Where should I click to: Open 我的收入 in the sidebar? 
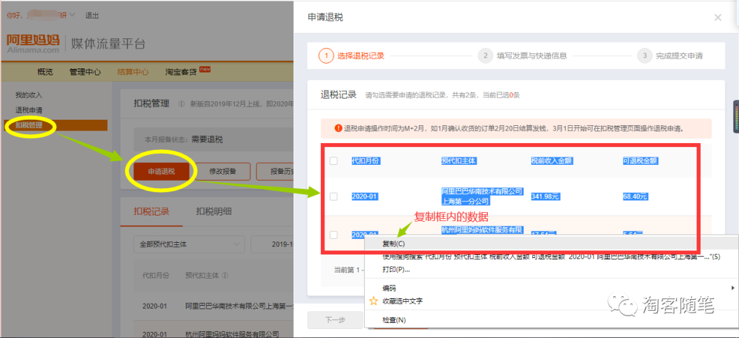(29, 95)
